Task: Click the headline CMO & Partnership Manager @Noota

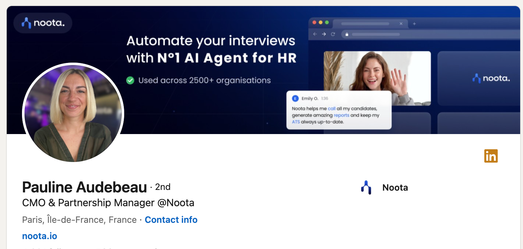Action: click(x=108, y=203)
